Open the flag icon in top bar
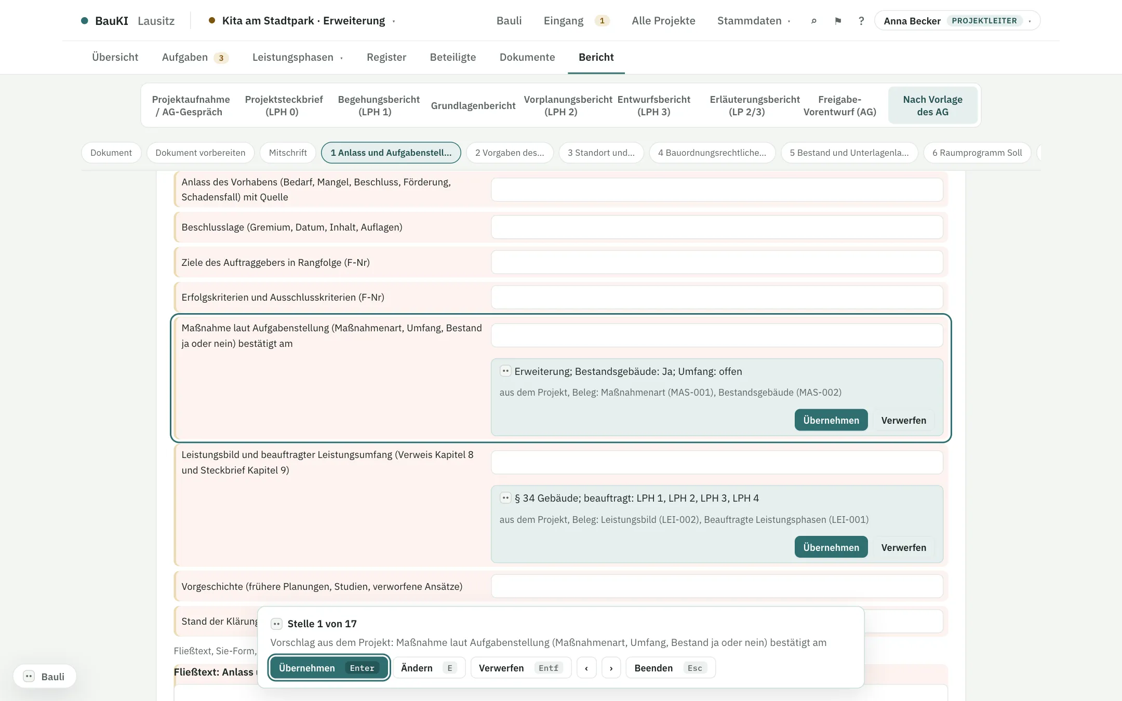 [838, 21]
